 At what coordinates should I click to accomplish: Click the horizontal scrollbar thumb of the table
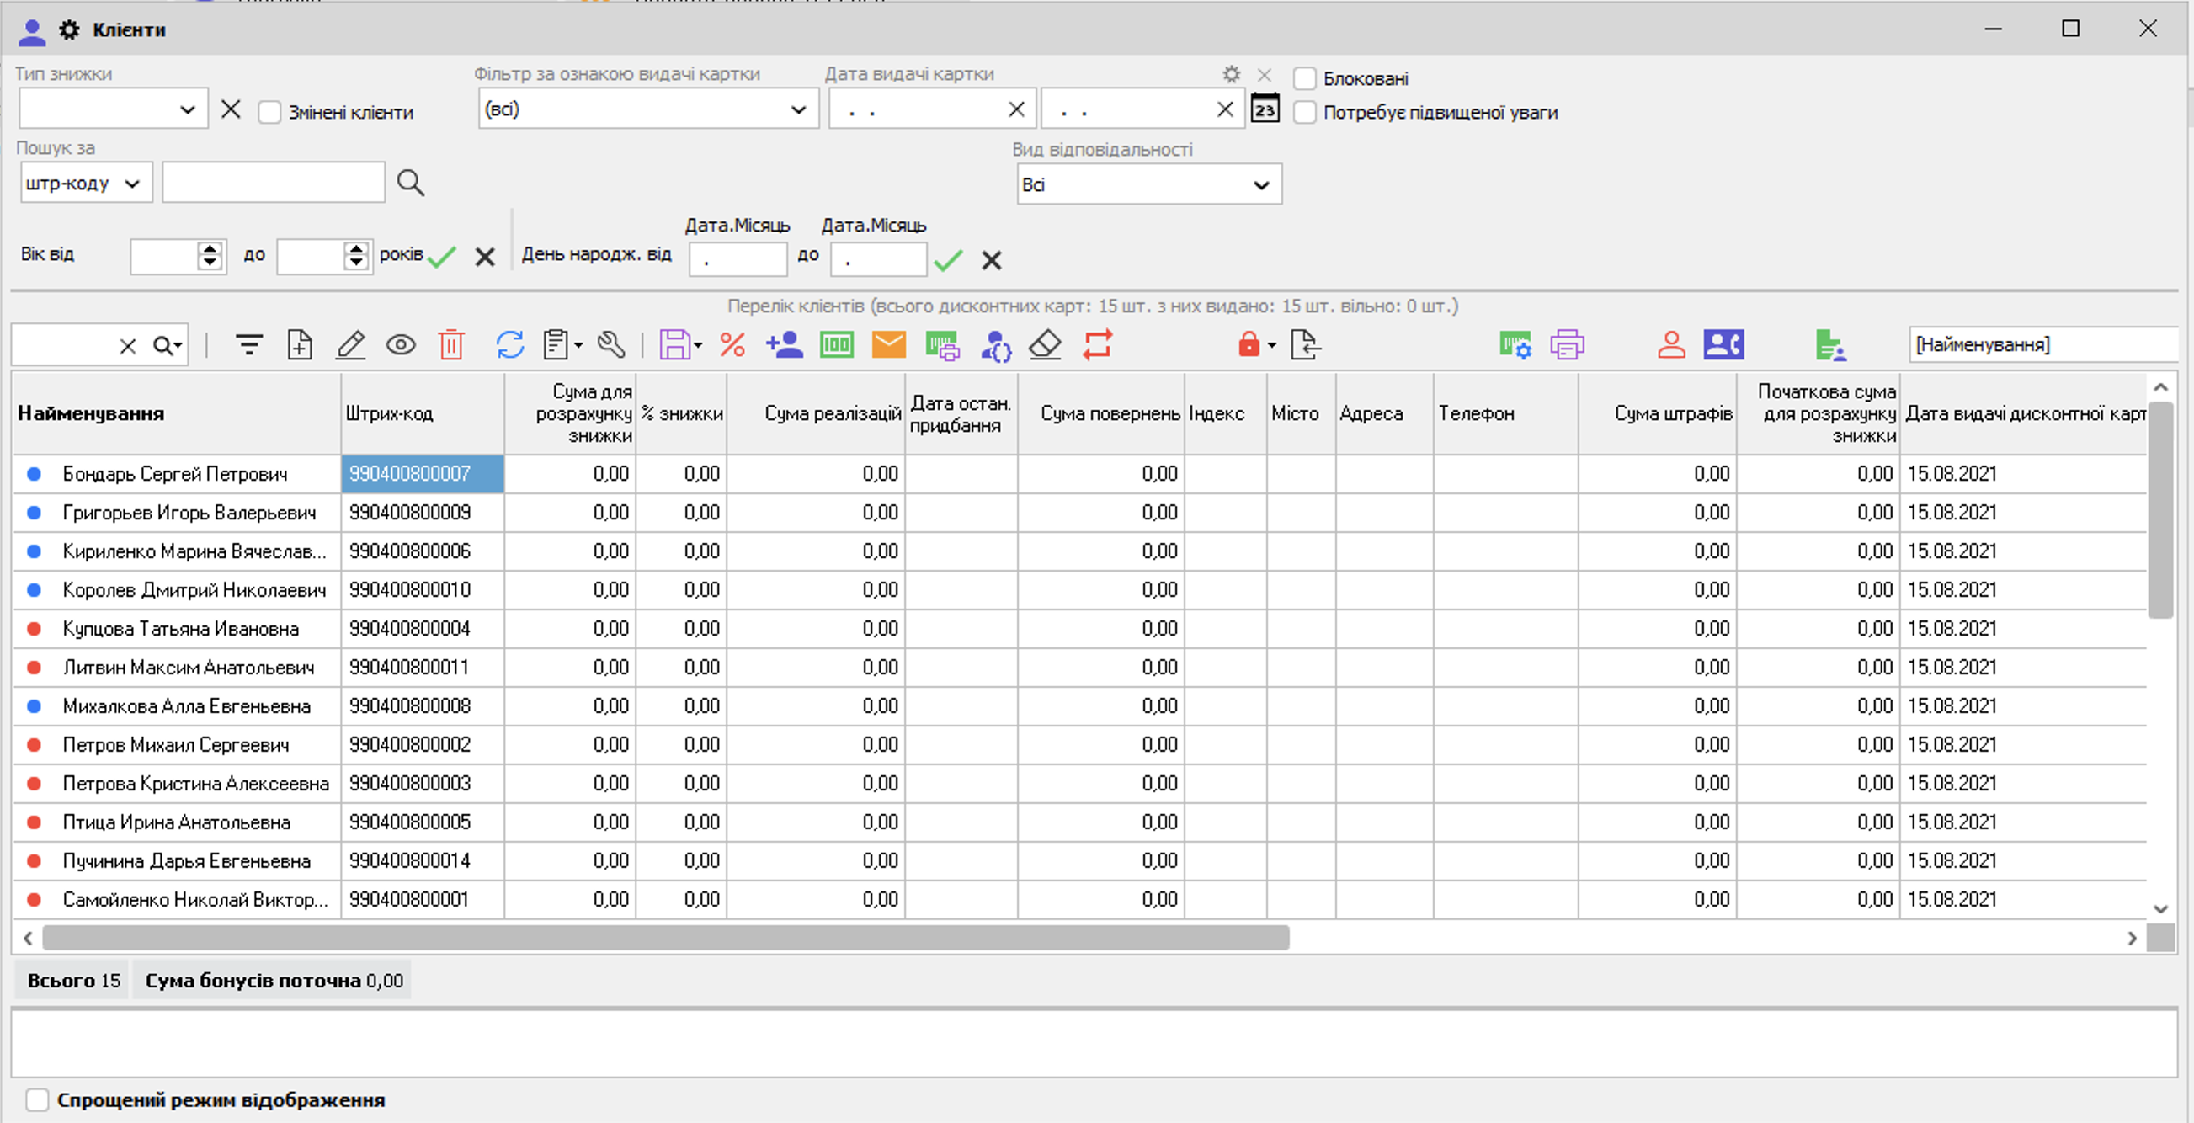[666, 938]
